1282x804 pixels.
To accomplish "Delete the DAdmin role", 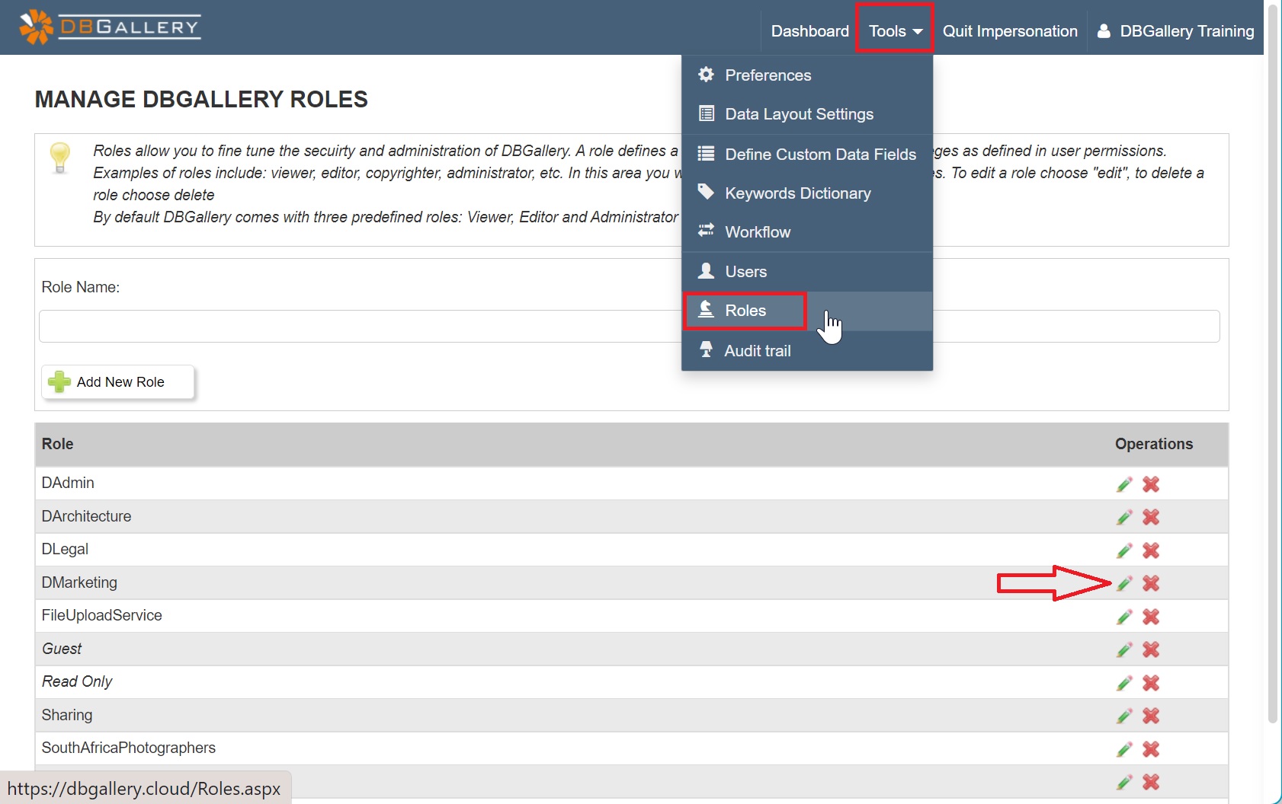I will click(1151, 484).
